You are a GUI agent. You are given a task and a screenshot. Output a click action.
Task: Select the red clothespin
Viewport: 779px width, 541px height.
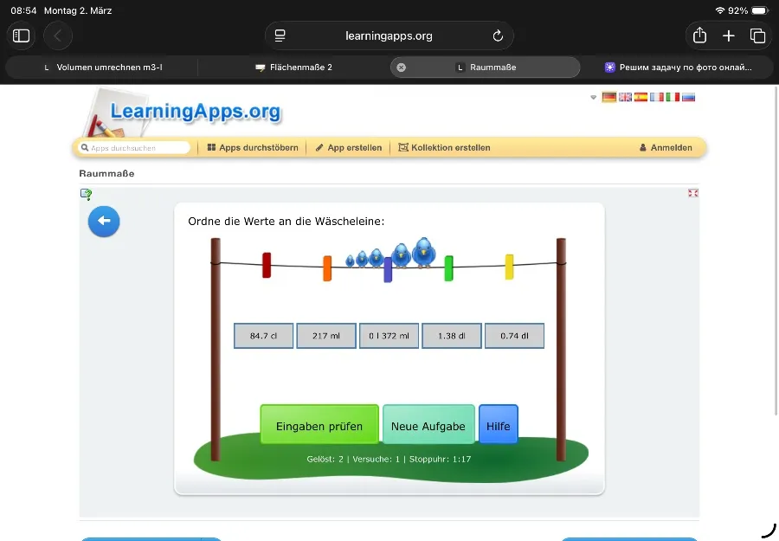coord(267,265)
